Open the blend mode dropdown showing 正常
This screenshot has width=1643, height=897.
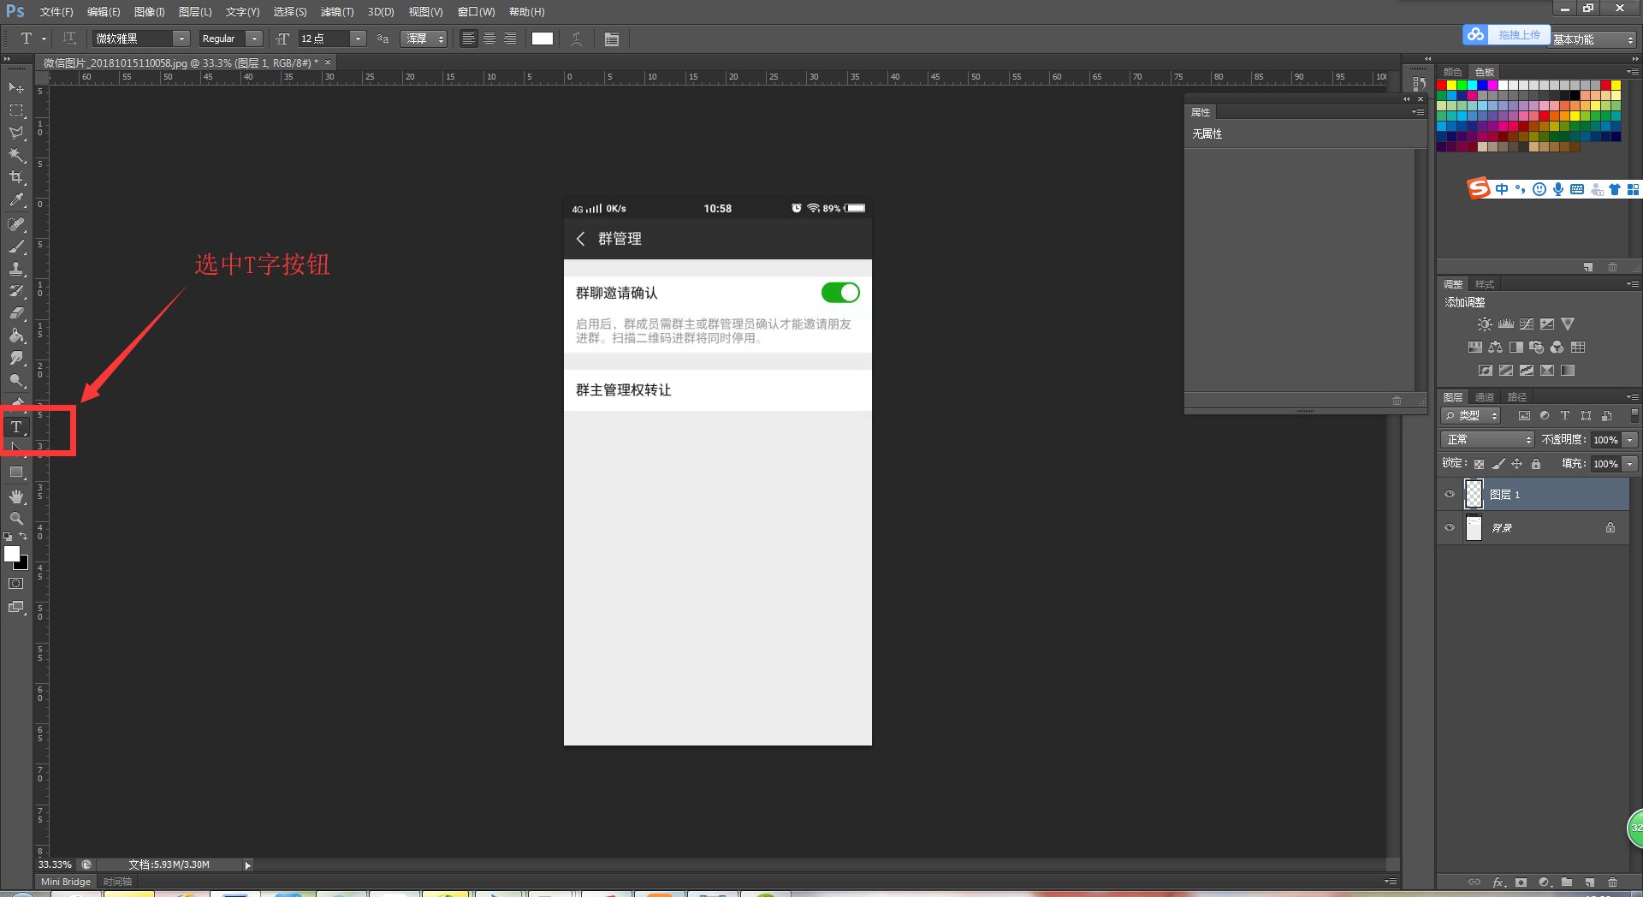(1486, 439)
